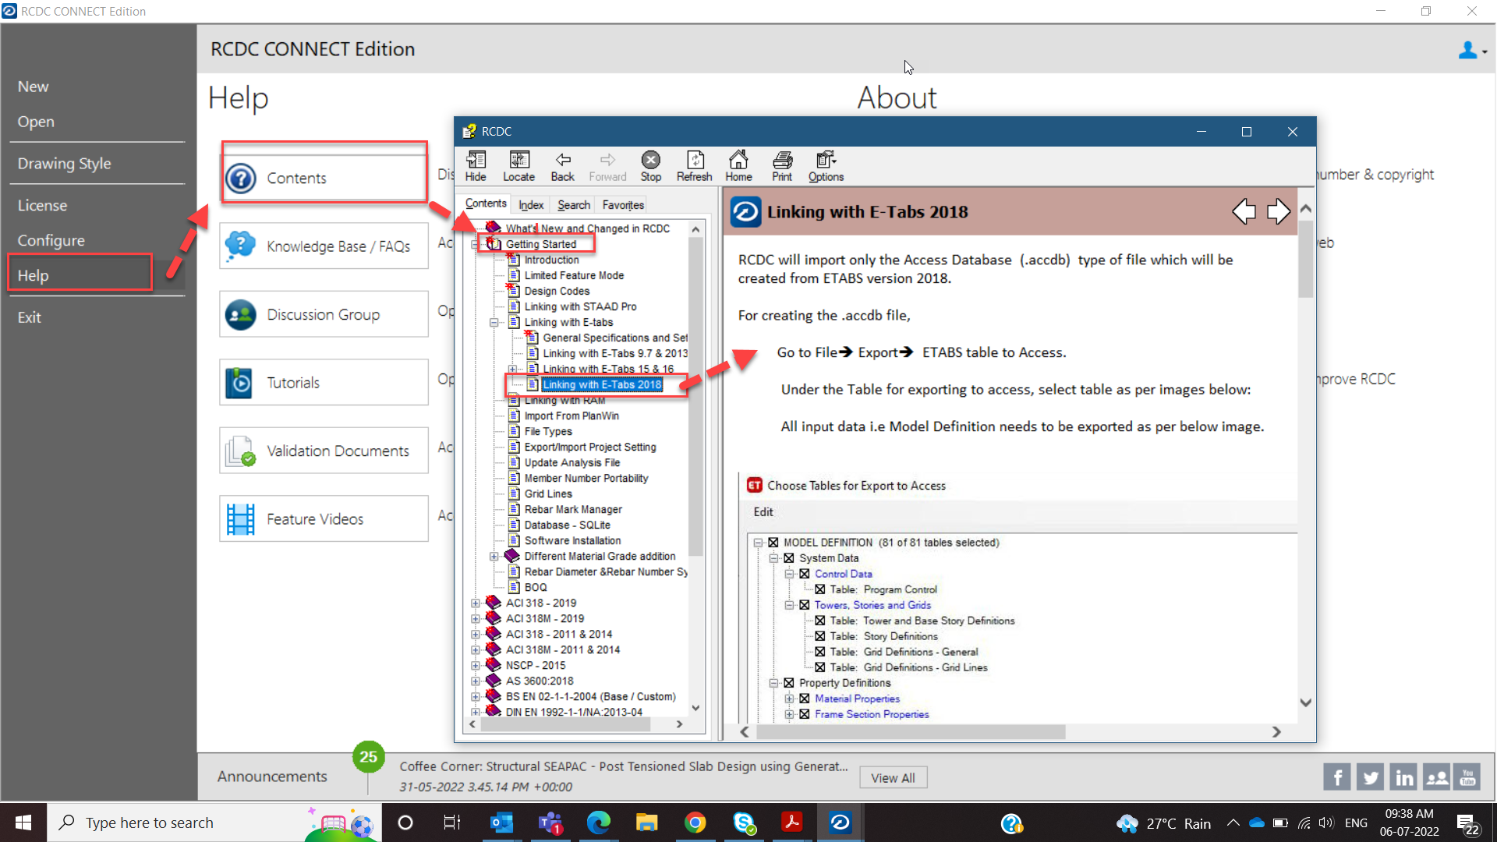Screen dimensions: 1497x842
Task: Open the YouTube social icon
Action: point(1467,777)
